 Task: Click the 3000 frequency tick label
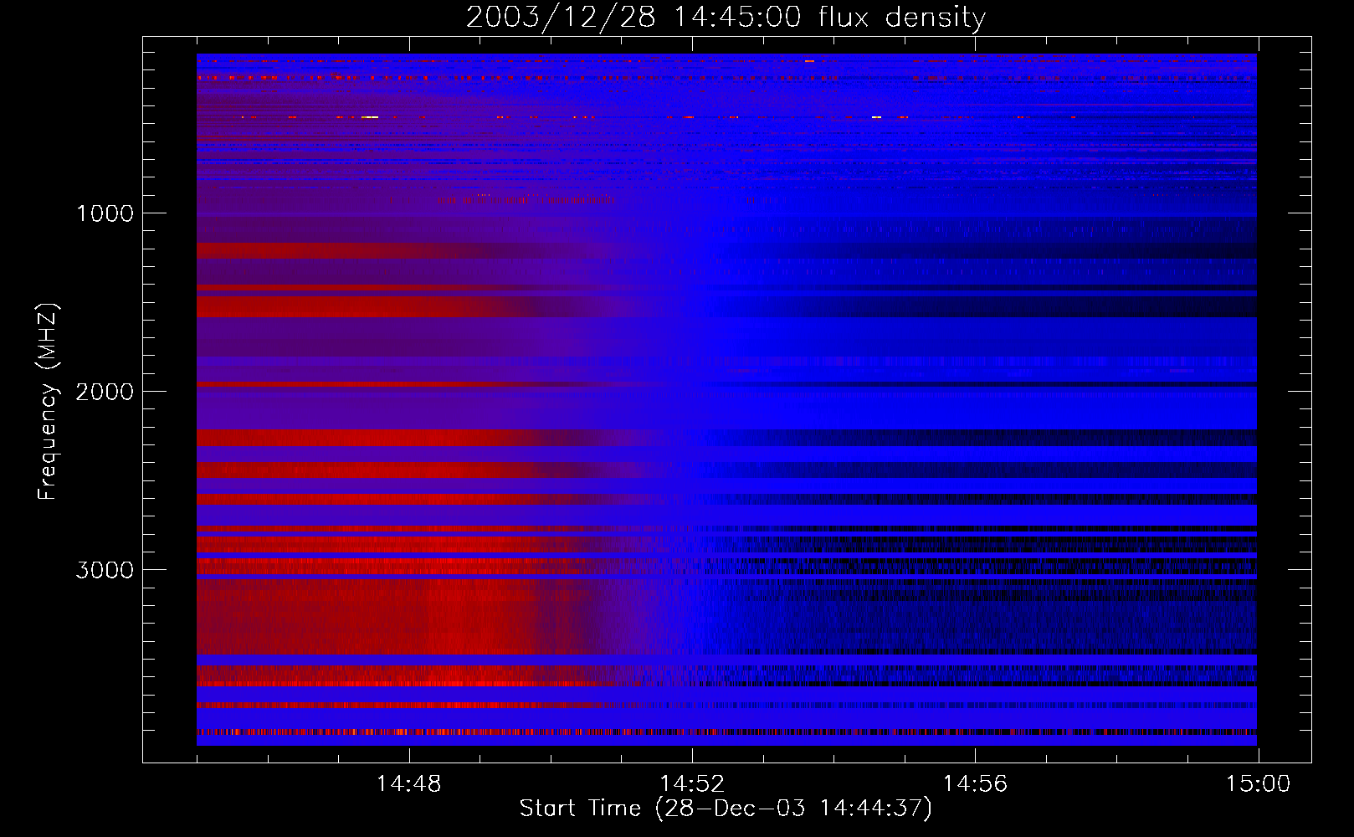click(x=105, y=570)
